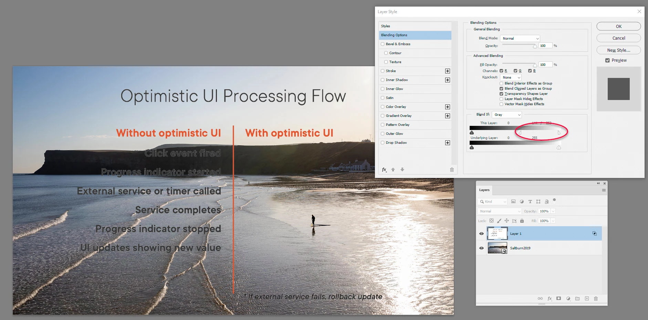The width and height of the screenshot is (648, 320).
Task: Uncheck Transparency Shapes Layer
Action: point(501,94)
